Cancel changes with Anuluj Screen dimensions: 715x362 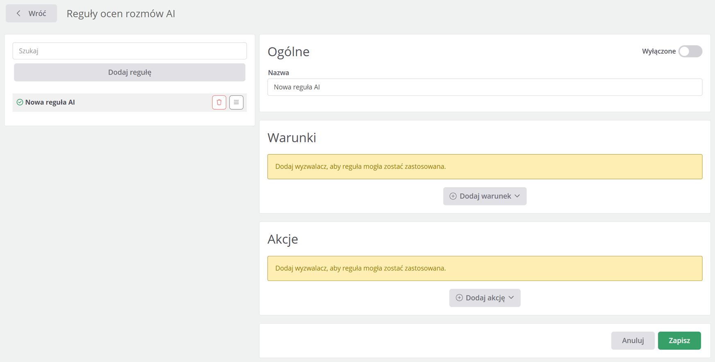pyautogui.click(x=633, y=340)
